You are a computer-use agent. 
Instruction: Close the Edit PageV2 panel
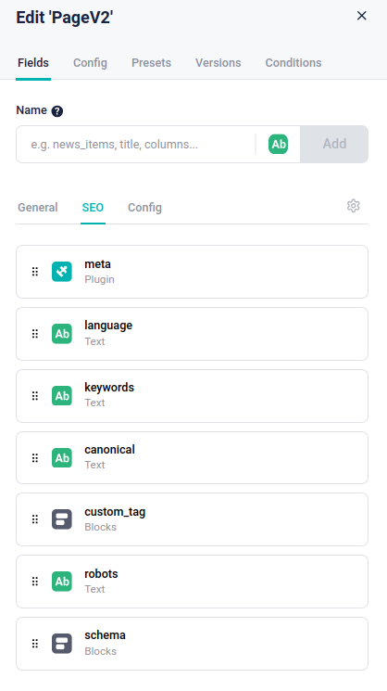[361, 16]
